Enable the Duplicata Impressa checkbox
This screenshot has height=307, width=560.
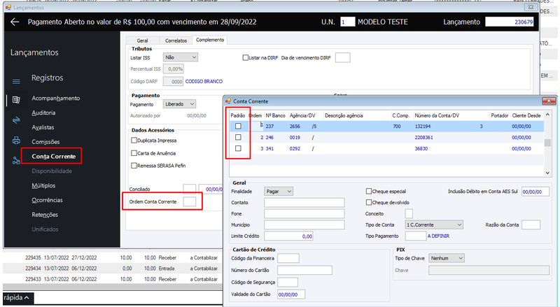[x=134, y=141]
